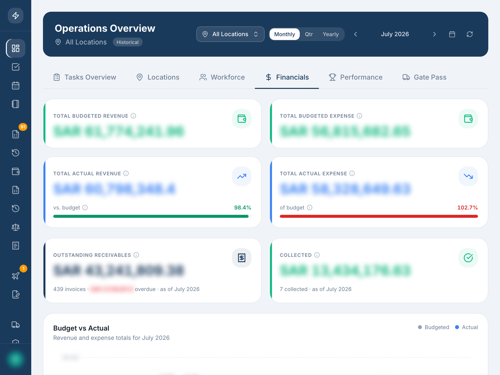Click the green vs. budget progress bar
Image resolution: width=500 pixels, height=375 pixels.
coord(152,216)
